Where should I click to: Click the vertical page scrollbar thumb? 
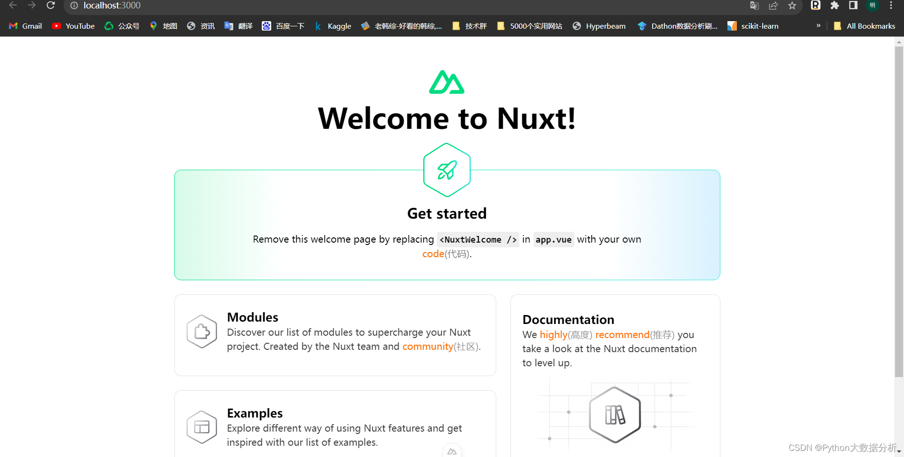(899, 212)
